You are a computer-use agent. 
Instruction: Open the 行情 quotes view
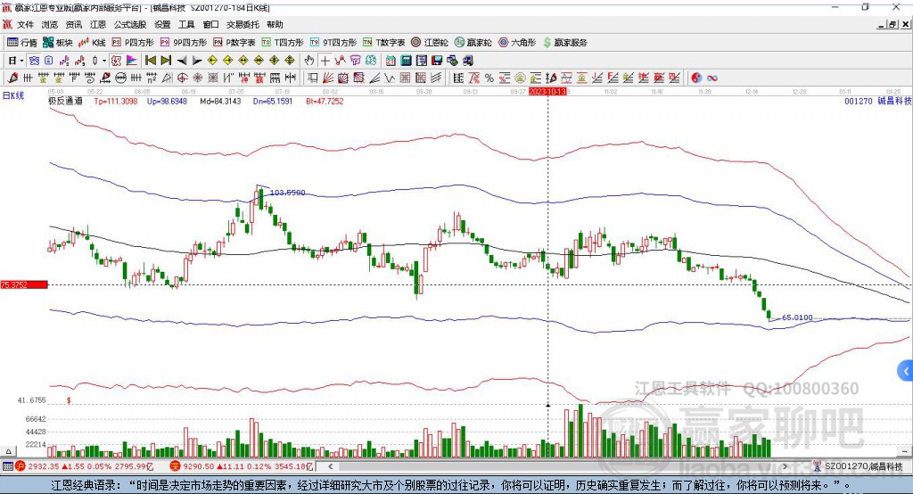point(21,43)
